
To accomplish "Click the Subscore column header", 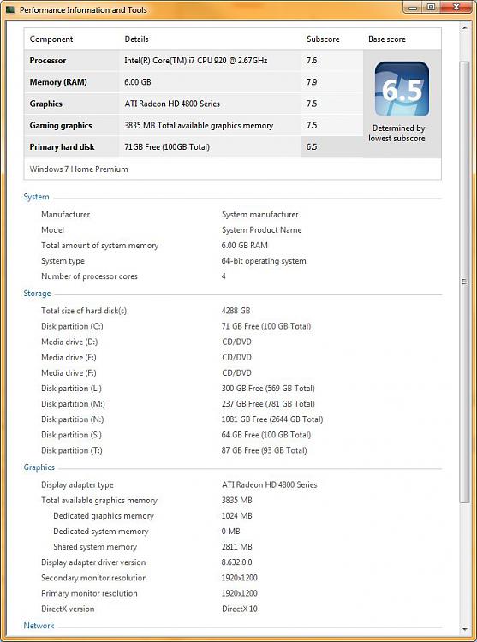I will (323, 39).
